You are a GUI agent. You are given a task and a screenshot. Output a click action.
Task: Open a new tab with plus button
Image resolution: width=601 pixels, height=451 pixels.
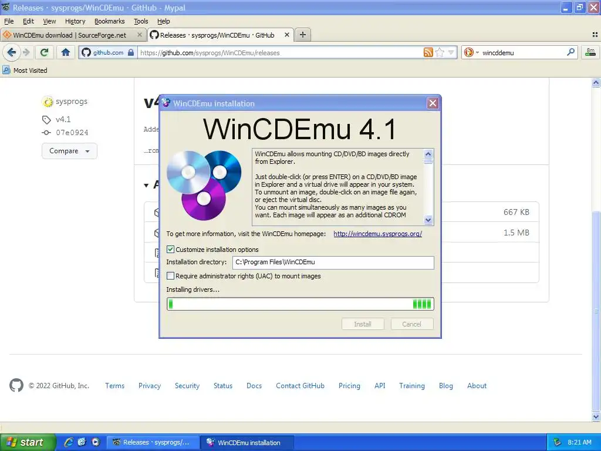coord(302,35)
